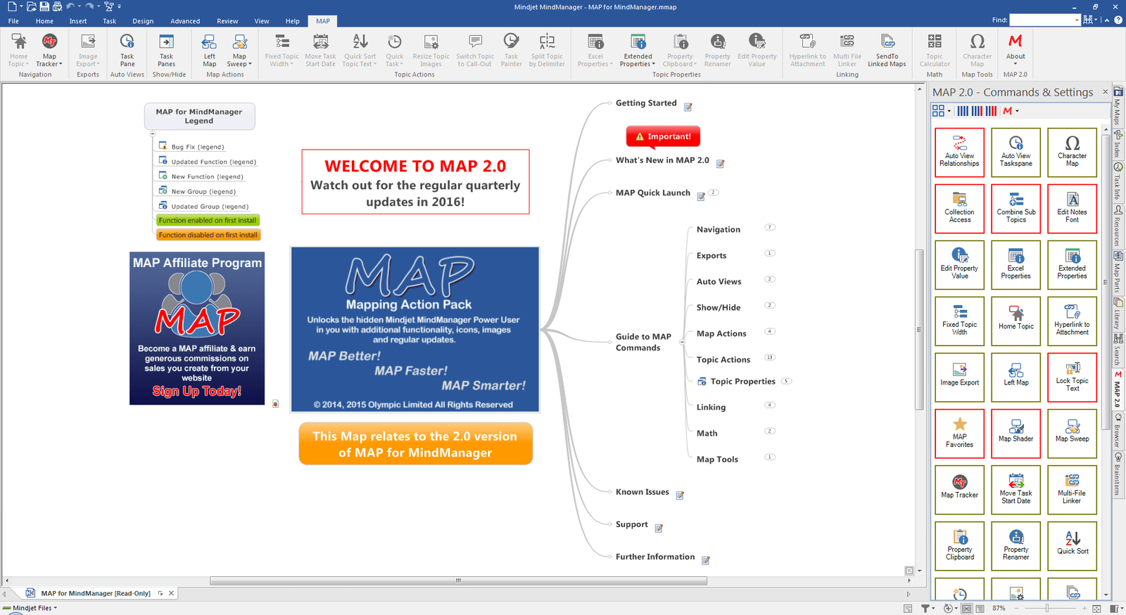The image size is (1126, 615).
Task: Open notes icon beside Known Issues
Action: pos(680,496)
